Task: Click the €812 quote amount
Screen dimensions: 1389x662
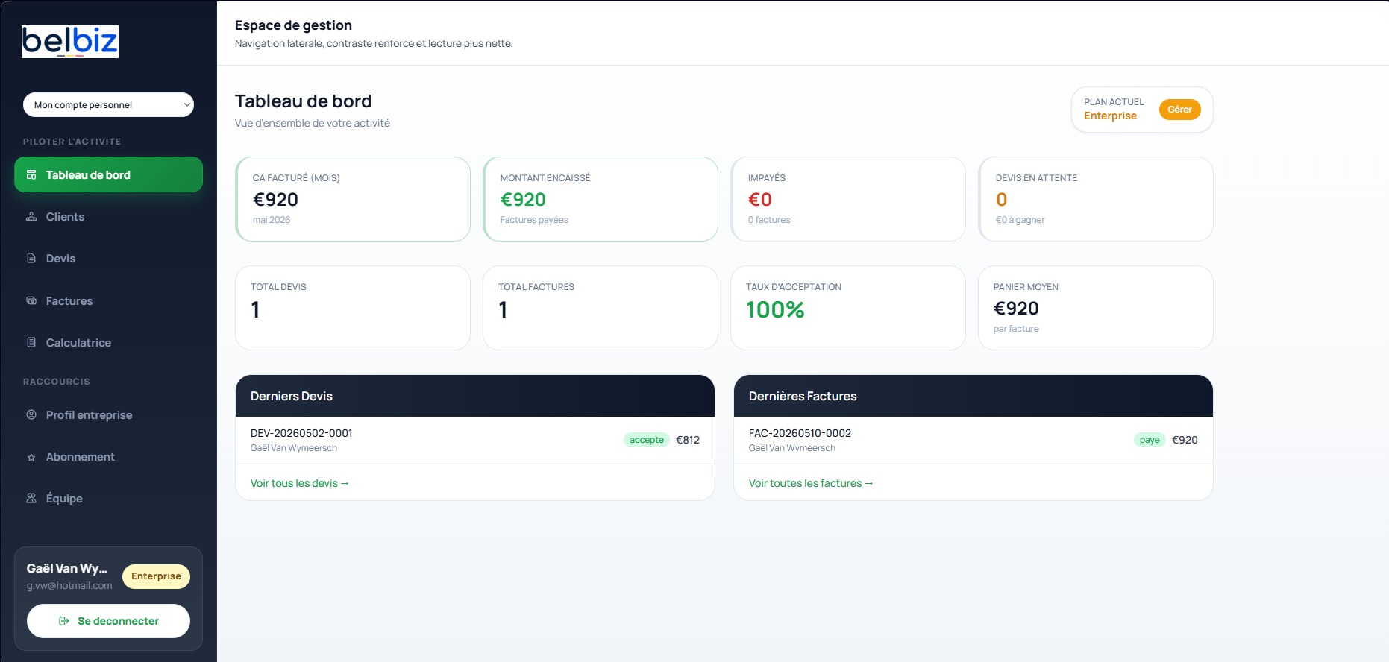Action: 688,440
